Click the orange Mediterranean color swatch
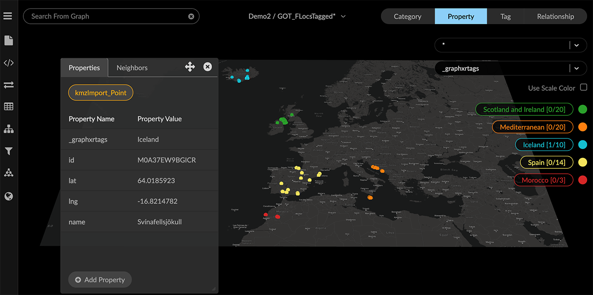 pos(583,127)
